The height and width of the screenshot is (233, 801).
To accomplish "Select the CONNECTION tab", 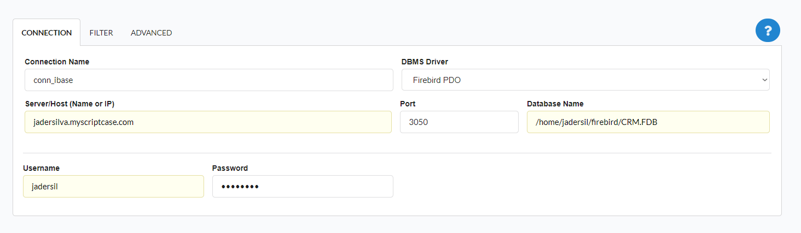I will tap(47, 33).
